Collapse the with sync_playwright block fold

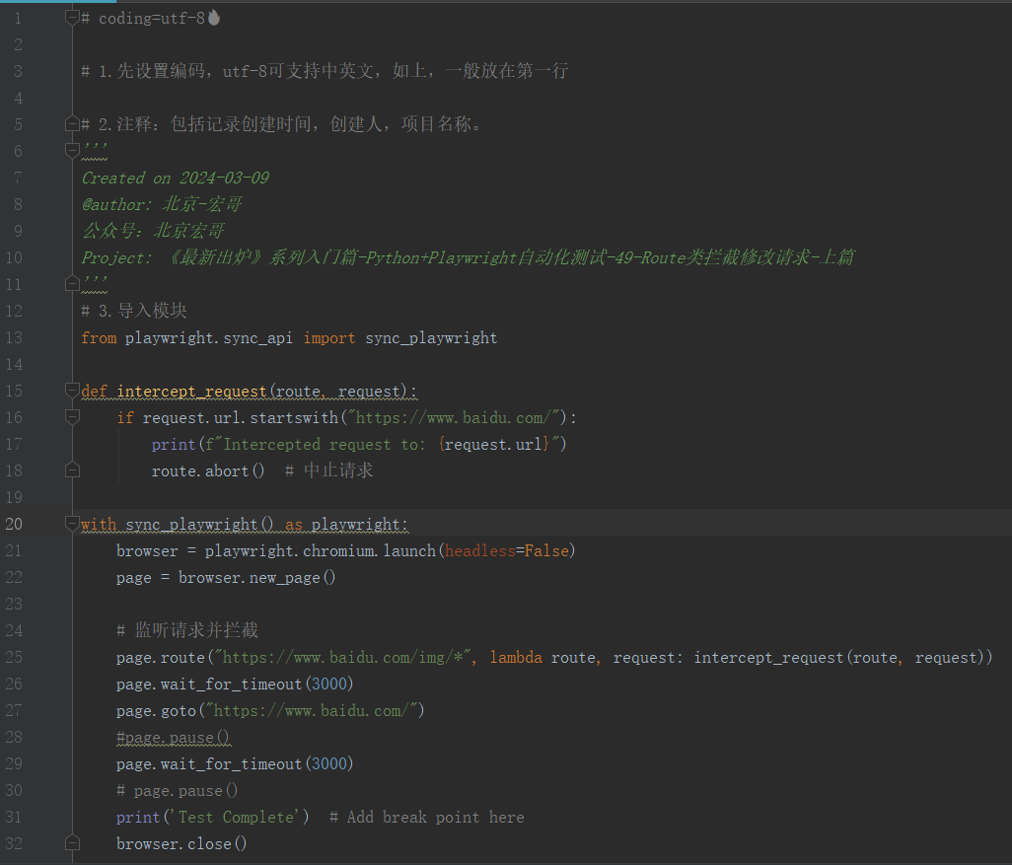[x=71, y=524]
